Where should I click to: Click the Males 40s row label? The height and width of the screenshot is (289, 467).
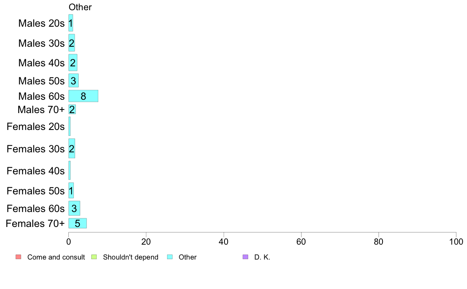tap(41, 63)
